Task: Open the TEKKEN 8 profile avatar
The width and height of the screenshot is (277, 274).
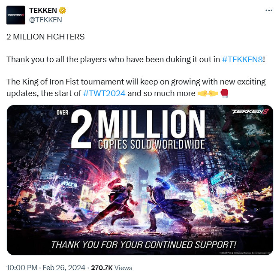Action: pyautogui.click(x=16, y=15)
